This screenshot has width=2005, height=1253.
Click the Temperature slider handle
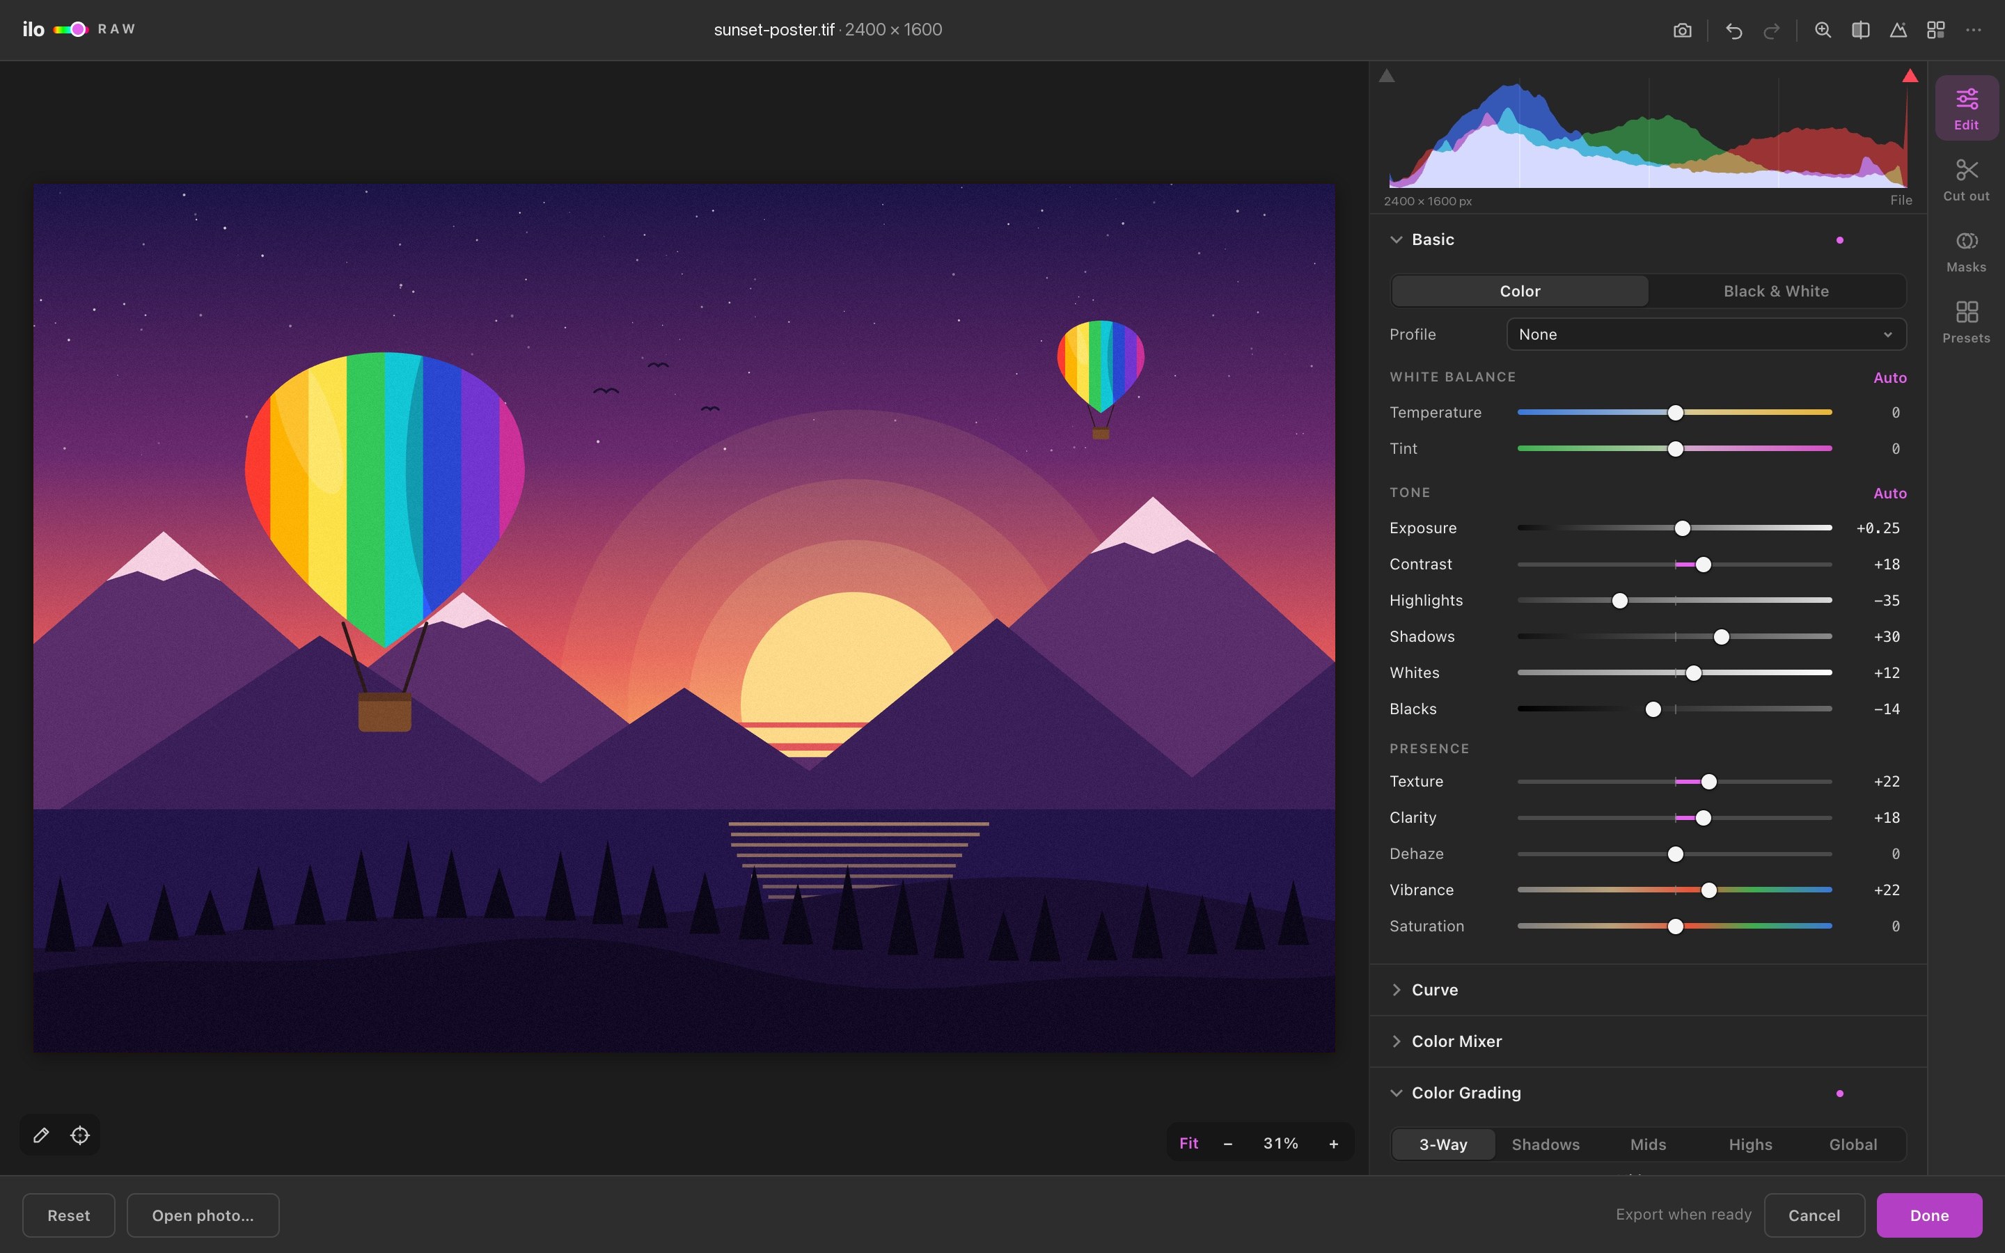click(1675, 413)
